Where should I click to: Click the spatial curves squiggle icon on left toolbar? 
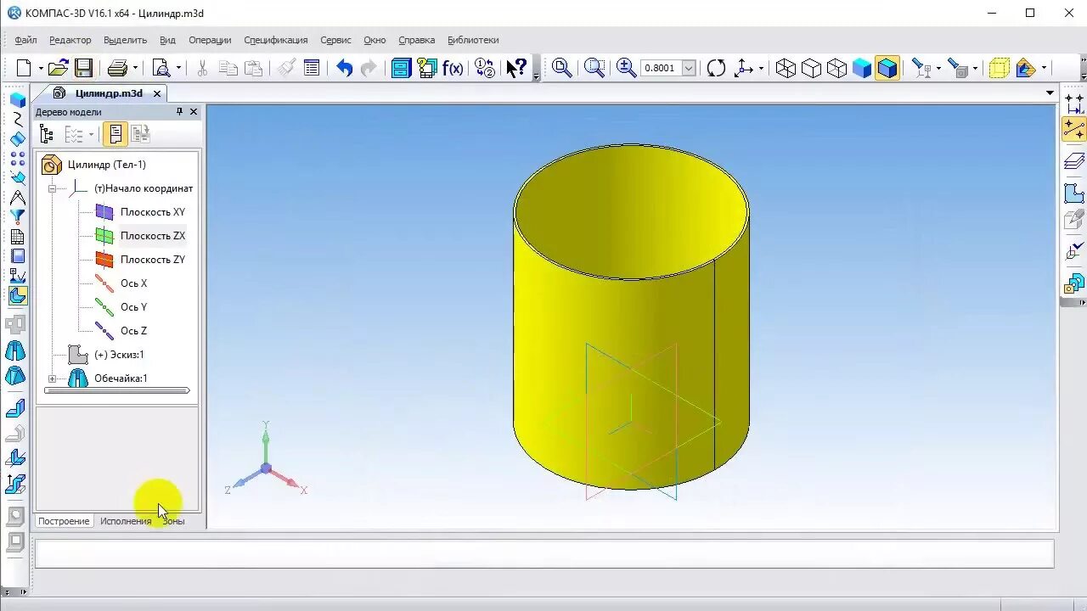pos(17,120)
